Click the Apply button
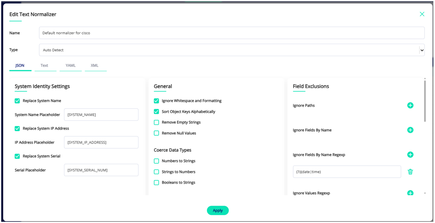 coord(218,210)
